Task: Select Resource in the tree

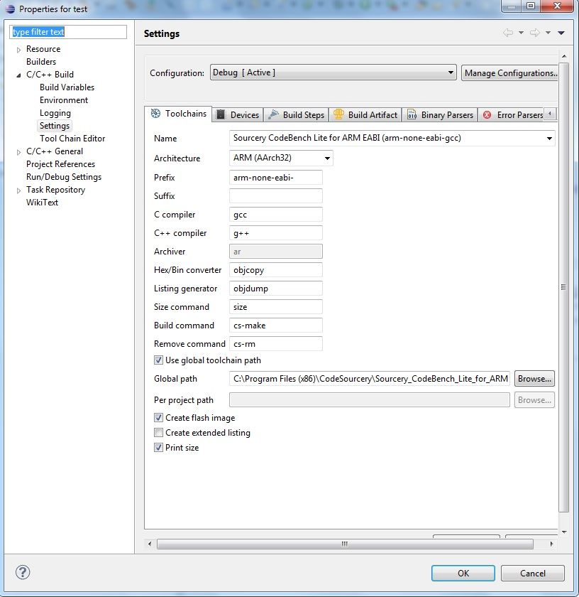Action: (43, 49)
